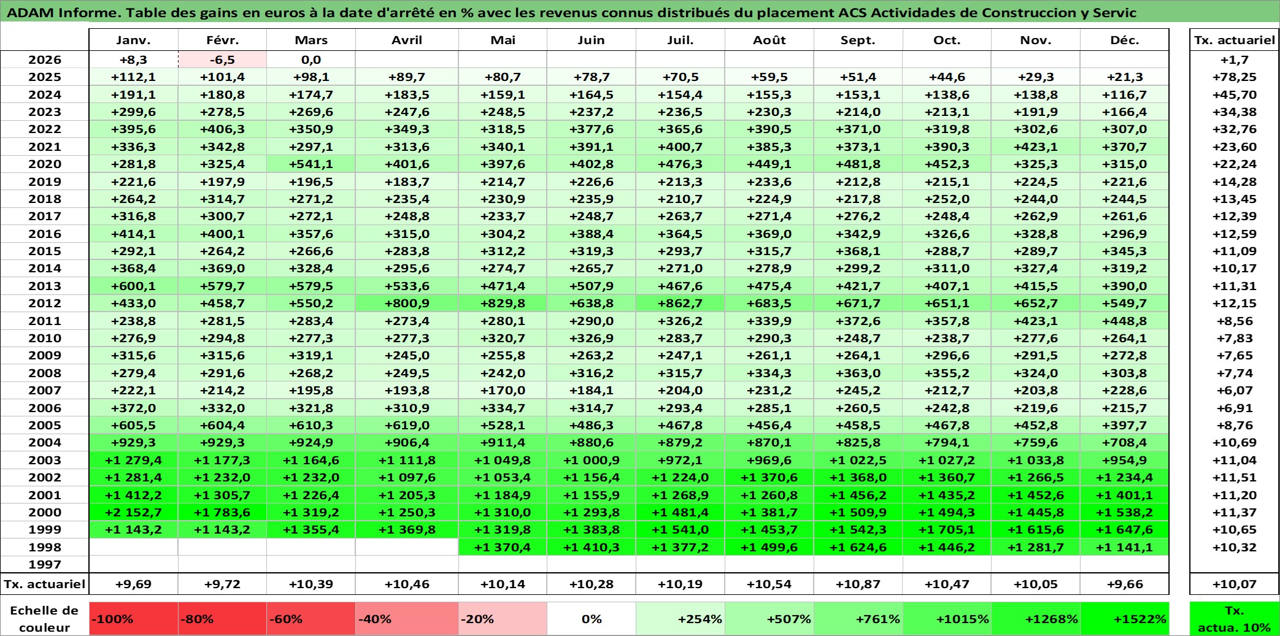Click the +9,69 January actuarial rate

134,584
